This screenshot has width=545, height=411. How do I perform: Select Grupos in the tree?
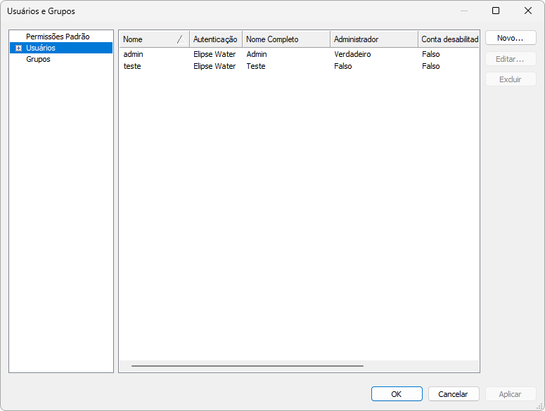(x=38, y=60)
